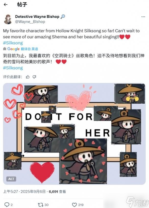This screenshot has width=149, height=208.
Task: Rate translation with thumbs up icon
Action: [28, 77]
